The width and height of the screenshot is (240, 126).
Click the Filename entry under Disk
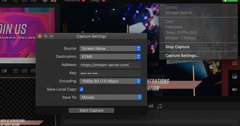click(174, 27)
